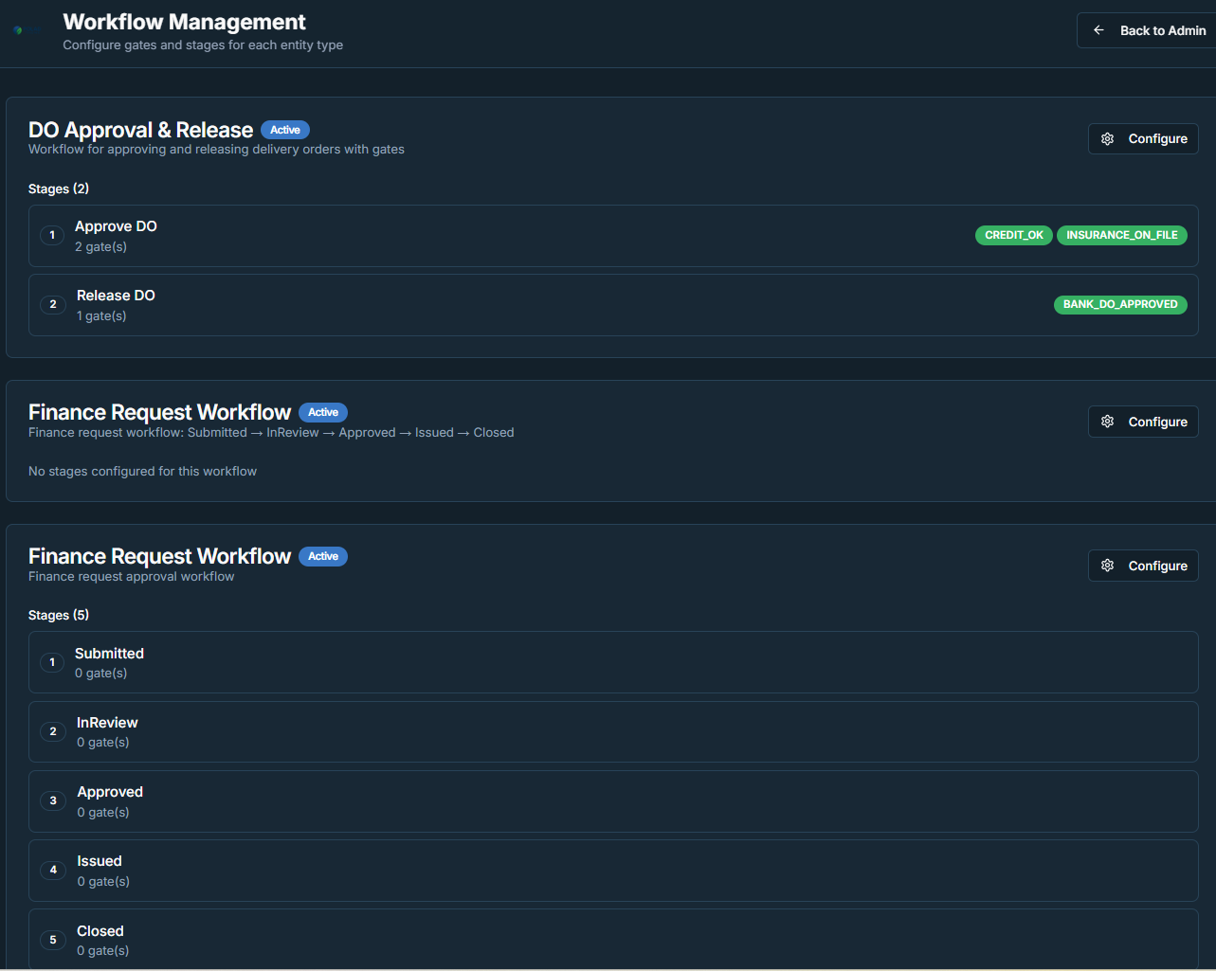Screen dimensions: 1216x971
Task: Click the INSURANCE_ON_FILE gate tag
Action: click(x=1122, y=235)
